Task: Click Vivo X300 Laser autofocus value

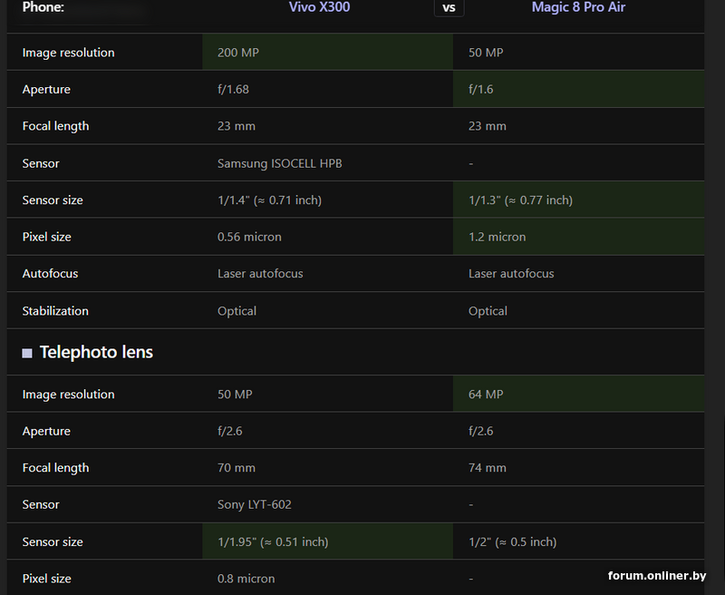Action: [x=260, y=273]
